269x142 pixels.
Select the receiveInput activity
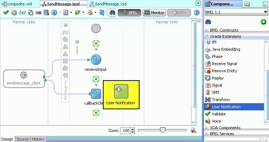pyautogui.click(x=96, y=60)
